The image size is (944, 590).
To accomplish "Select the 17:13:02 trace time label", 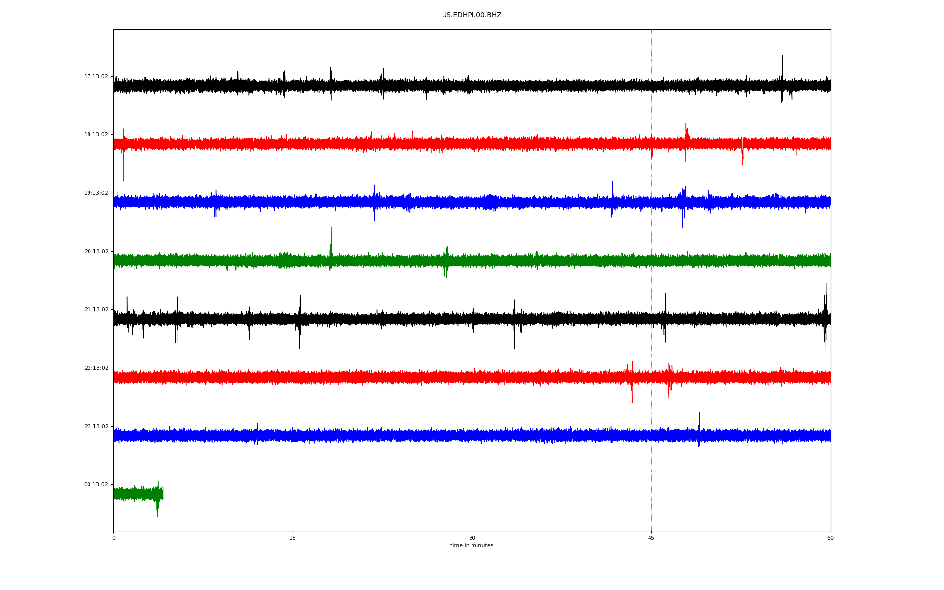I will point(96,76).
